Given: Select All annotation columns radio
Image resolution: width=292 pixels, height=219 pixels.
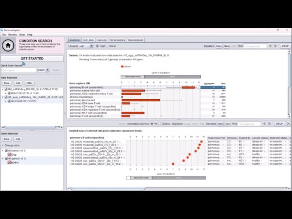Looking at the screenshot, I should point(152,123).
